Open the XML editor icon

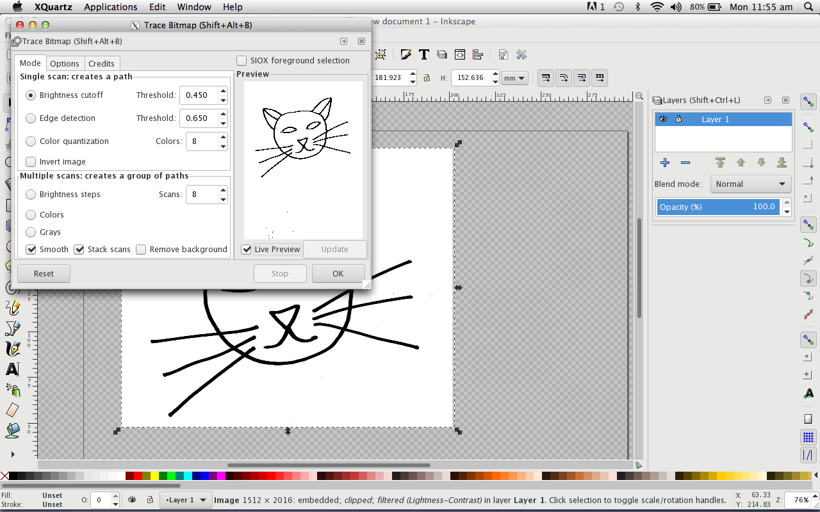click(x=459, y=54)
